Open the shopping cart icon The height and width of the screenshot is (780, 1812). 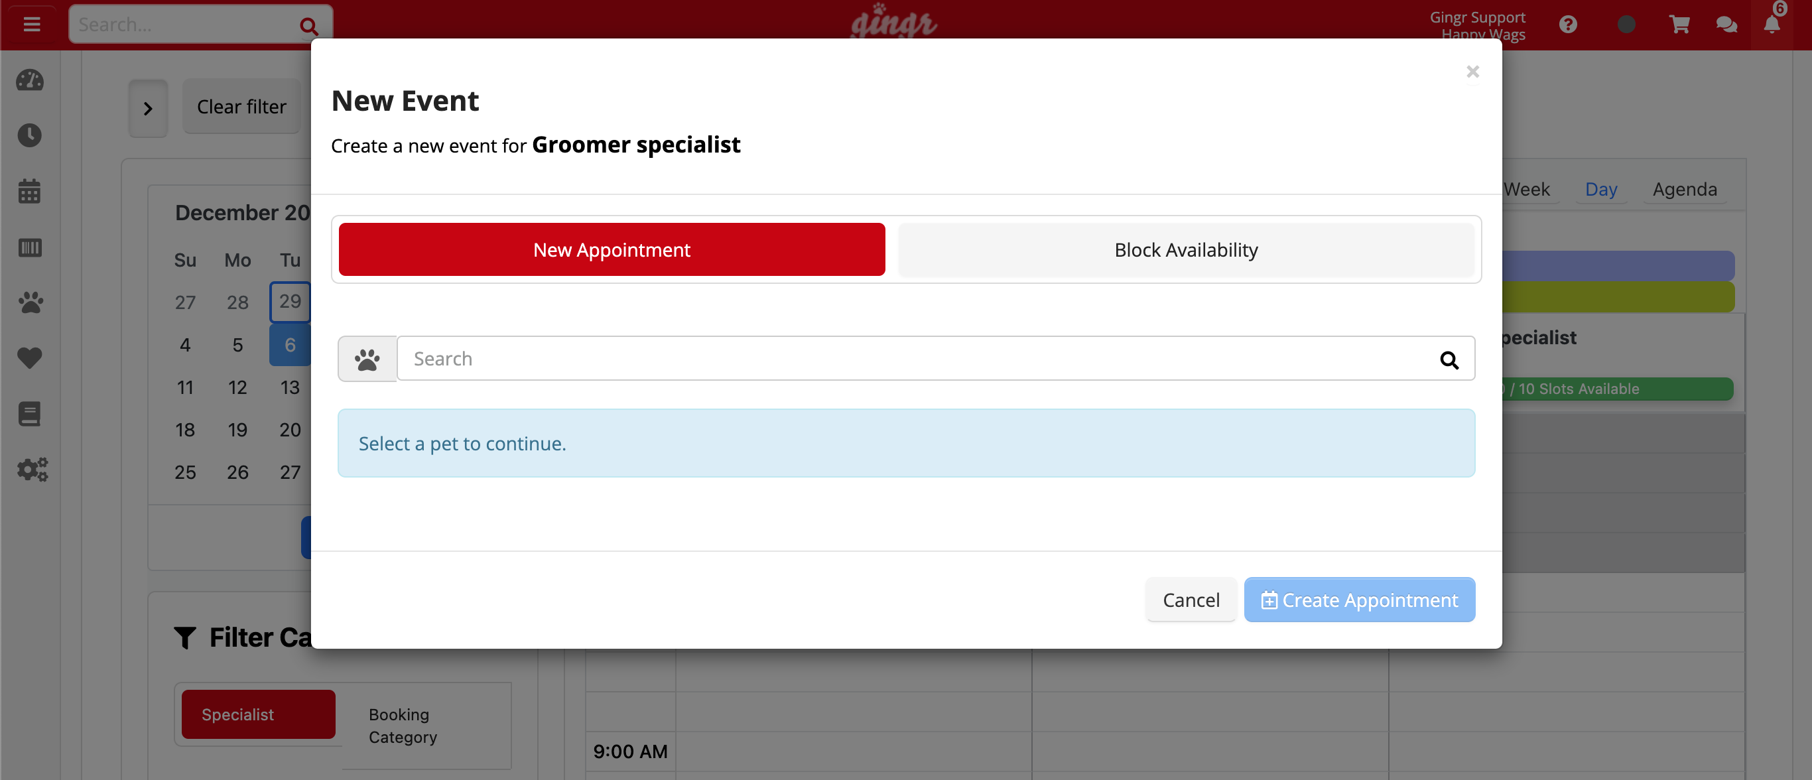click(1680, 25)
